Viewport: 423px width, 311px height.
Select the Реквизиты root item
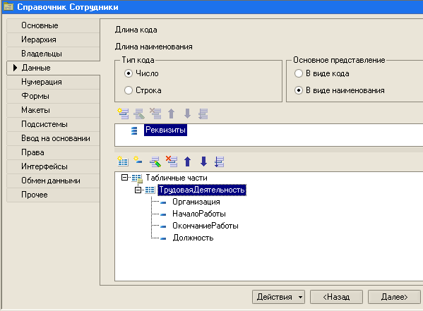click(x=165, y=130)
